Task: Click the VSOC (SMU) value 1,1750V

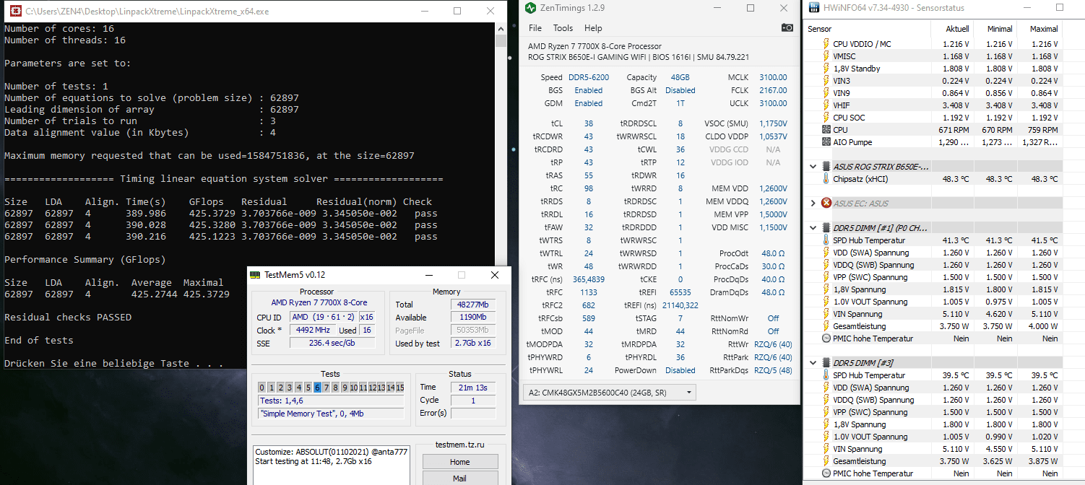Action: click(x=773, y=123)
